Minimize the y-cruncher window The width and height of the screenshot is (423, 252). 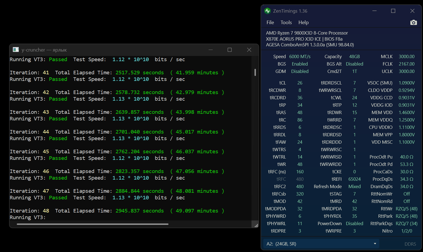[211, 50]
